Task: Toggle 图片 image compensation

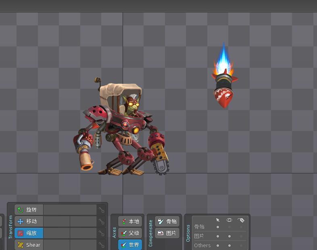Action: 167,233
